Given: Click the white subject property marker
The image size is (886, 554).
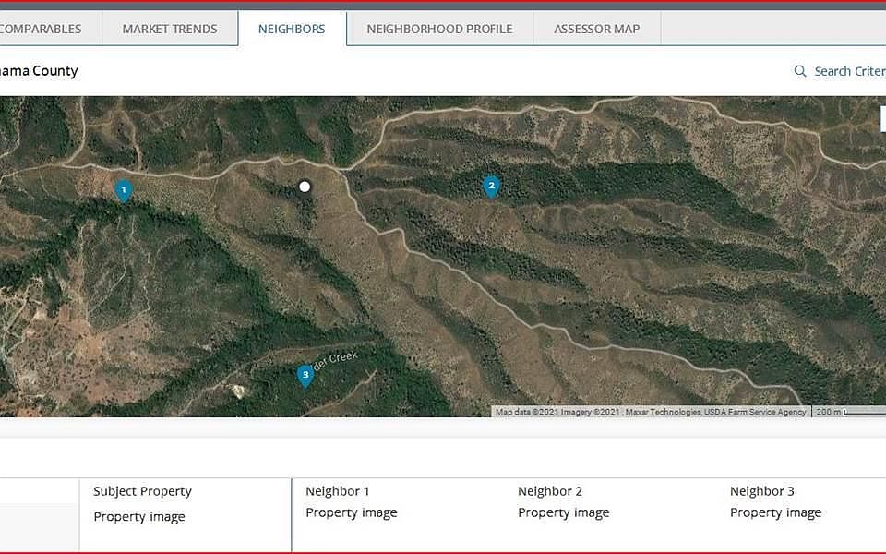Looking at the screenshot, I should 305,187.
